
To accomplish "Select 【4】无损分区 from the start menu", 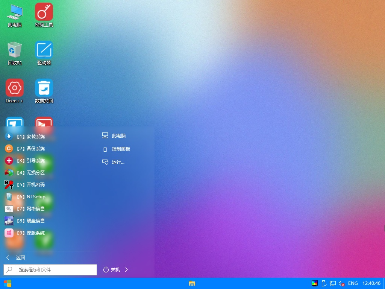I will coord(31,173).
